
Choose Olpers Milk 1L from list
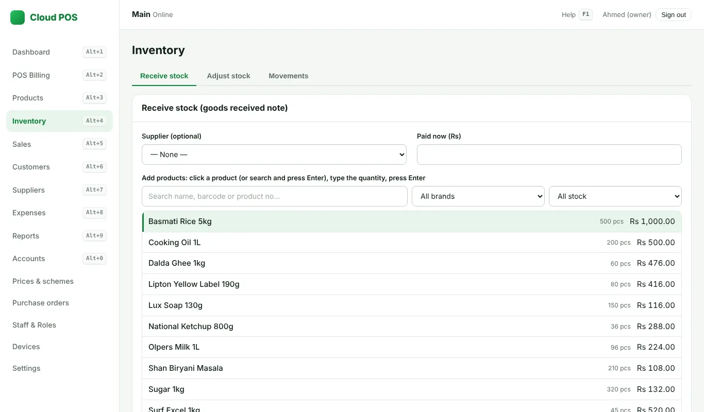412,347
